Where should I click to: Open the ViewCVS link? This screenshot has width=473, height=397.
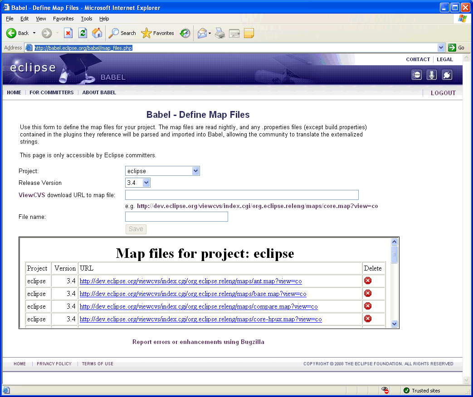[x=32, y=195]
